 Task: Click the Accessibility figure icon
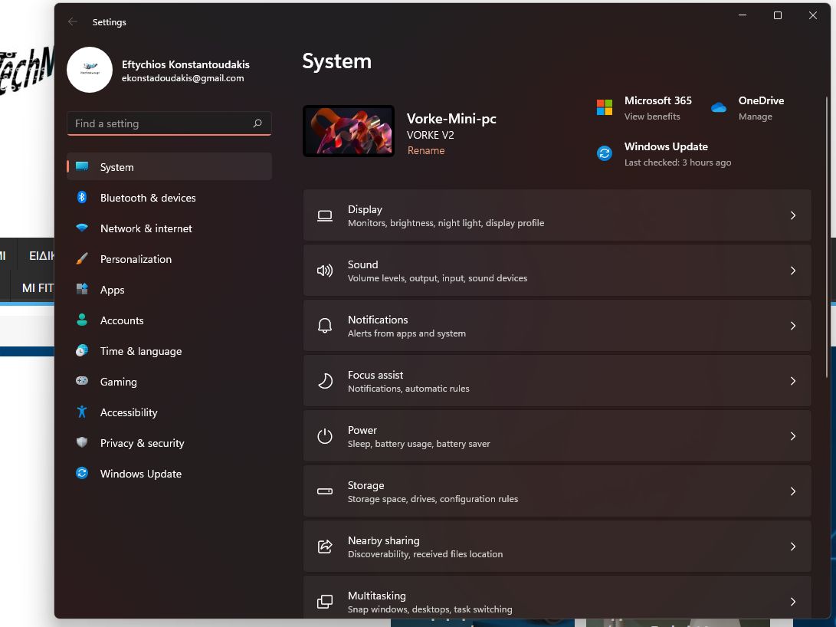(x=82, y=412)
